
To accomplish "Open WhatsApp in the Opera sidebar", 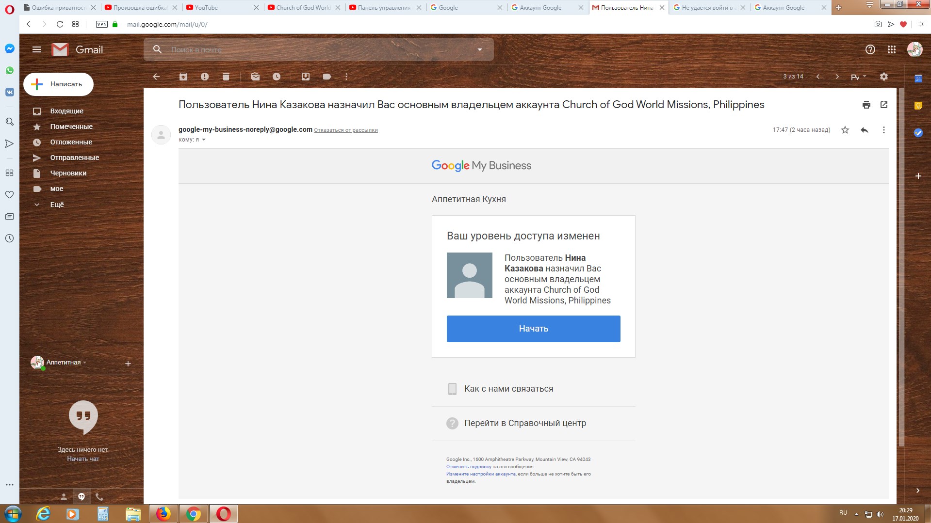I will click(x=9, y=70).
